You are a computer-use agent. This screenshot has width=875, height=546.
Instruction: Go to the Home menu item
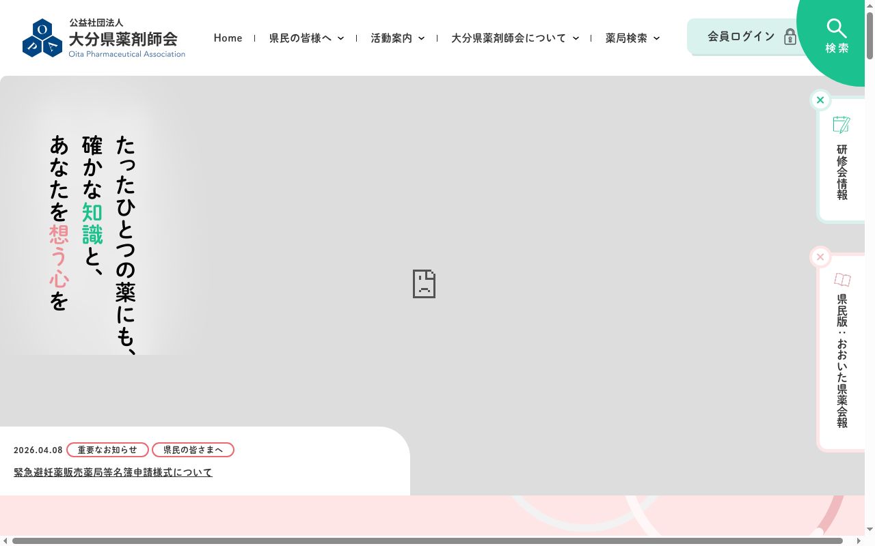(x=228, y=38)
